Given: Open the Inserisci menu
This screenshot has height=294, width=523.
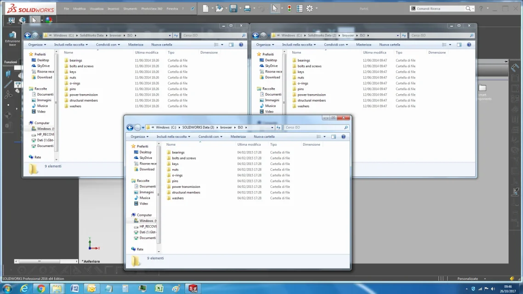Looking at the screenshot, I should point(113,9).
